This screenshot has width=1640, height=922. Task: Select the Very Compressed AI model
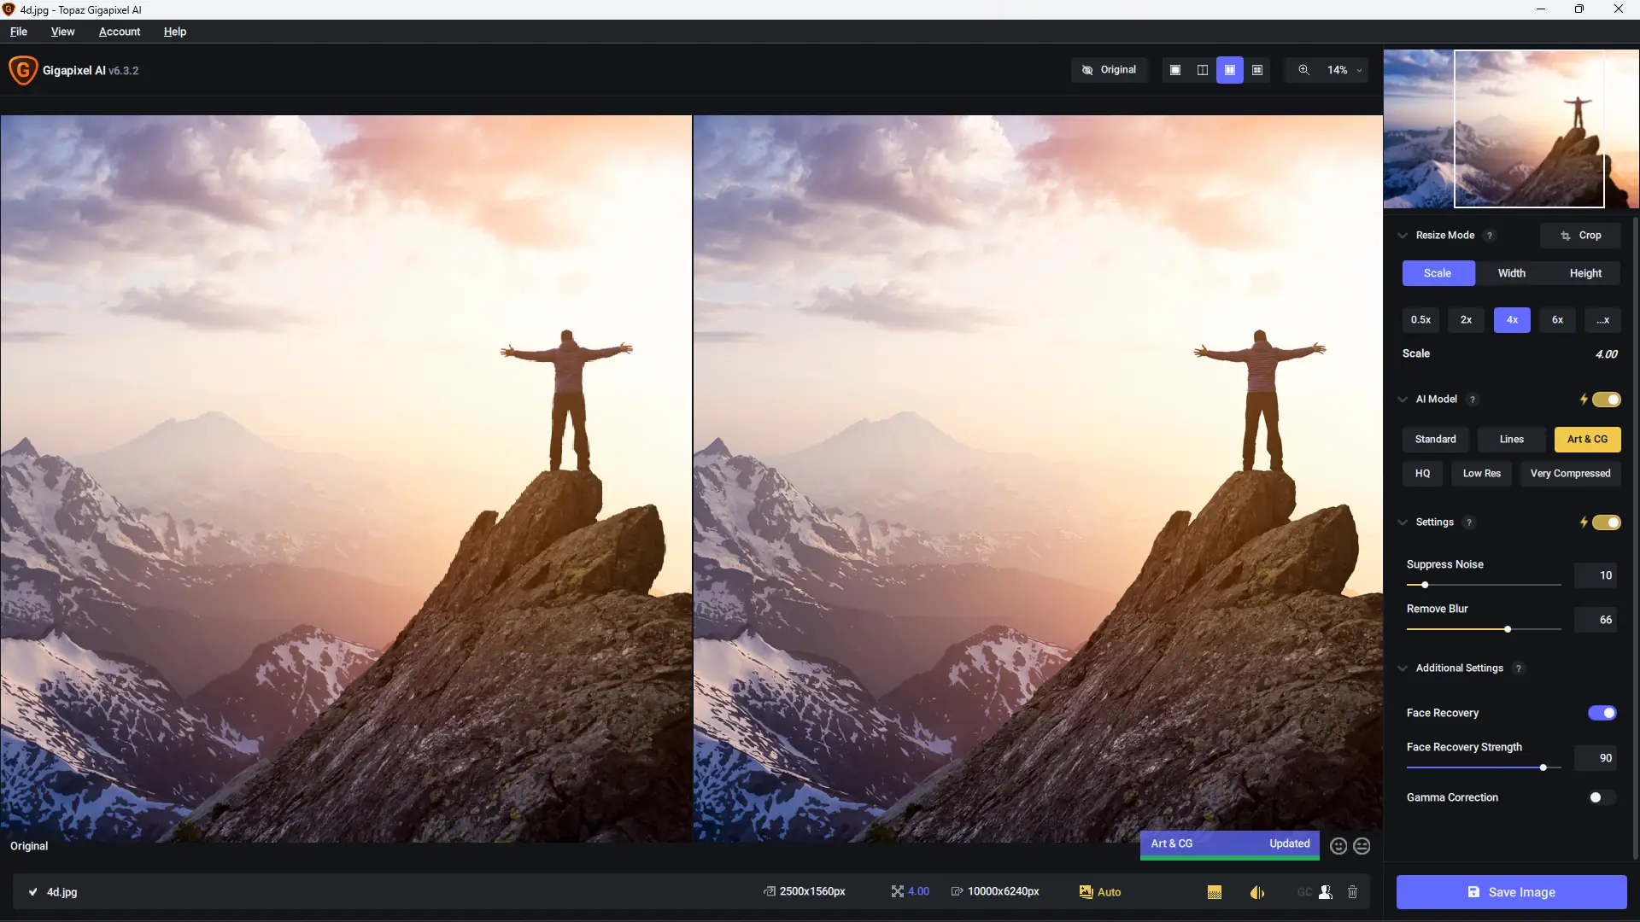(x=1570, y=474)
